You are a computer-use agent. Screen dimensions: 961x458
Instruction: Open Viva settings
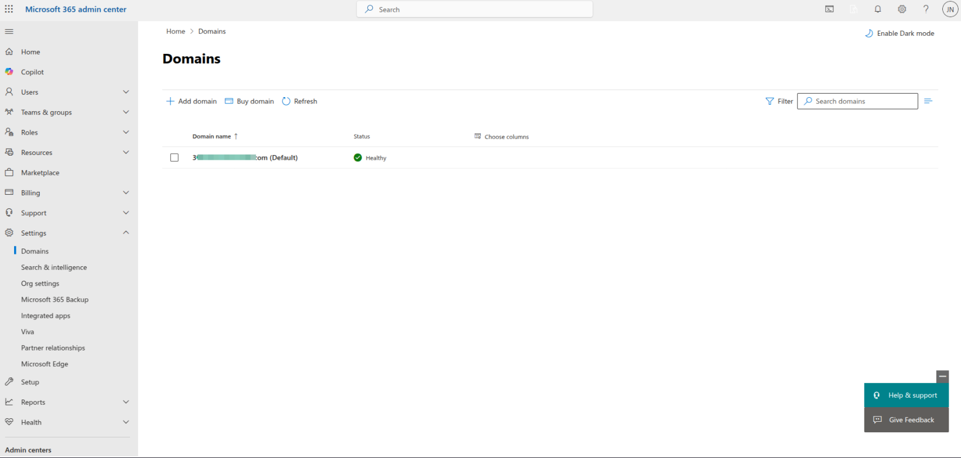tap(28, 332)
